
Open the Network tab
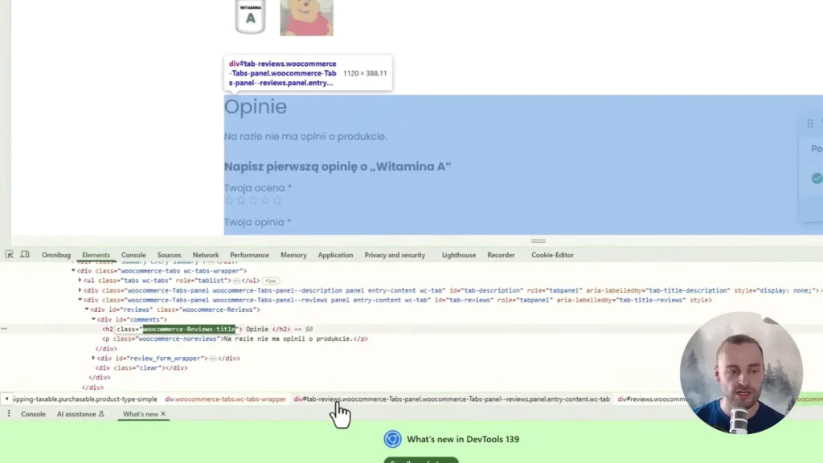pos(206,255)
